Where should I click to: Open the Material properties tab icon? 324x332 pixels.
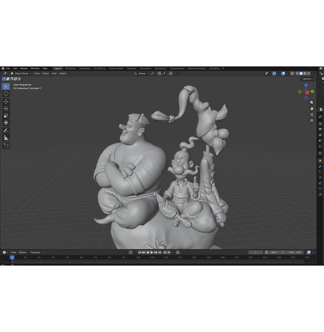[320, 194]
